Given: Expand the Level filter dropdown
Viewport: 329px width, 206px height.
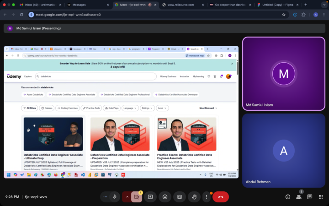Looking at the screenshot, I should pyautogui.click(x=162, y=108).
